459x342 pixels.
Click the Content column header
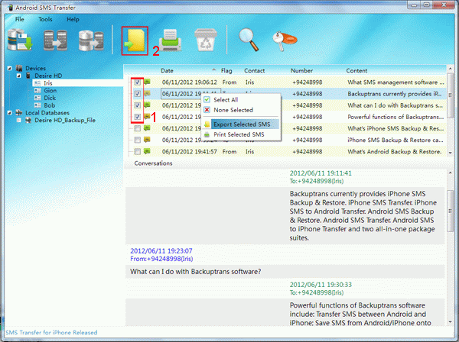pos(356,71)
